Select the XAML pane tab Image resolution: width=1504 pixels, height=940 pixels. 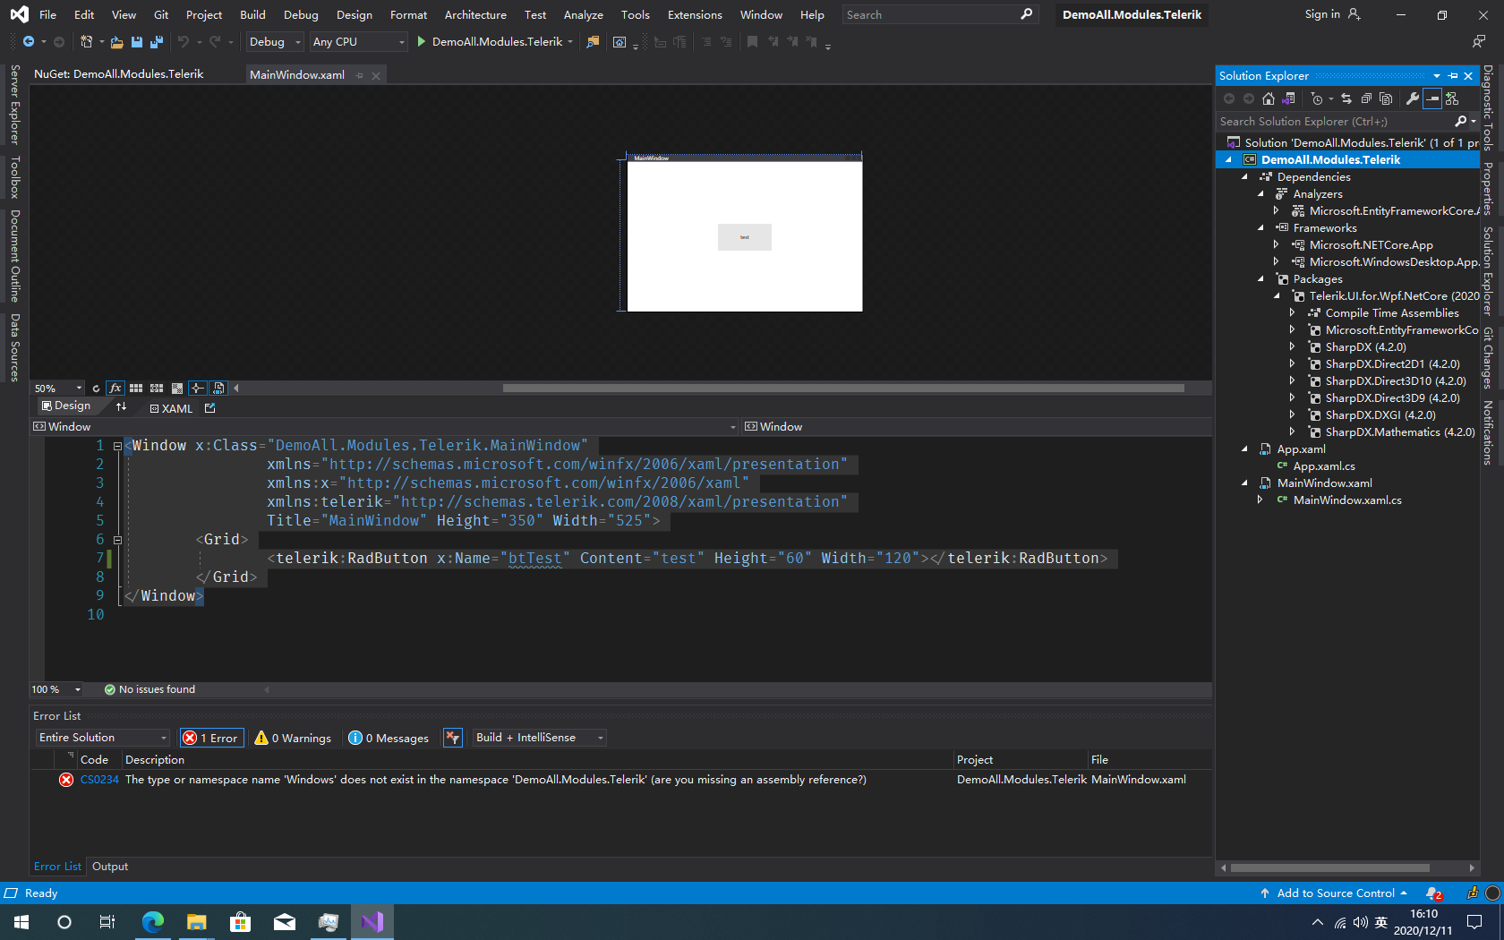click(171, 408)
